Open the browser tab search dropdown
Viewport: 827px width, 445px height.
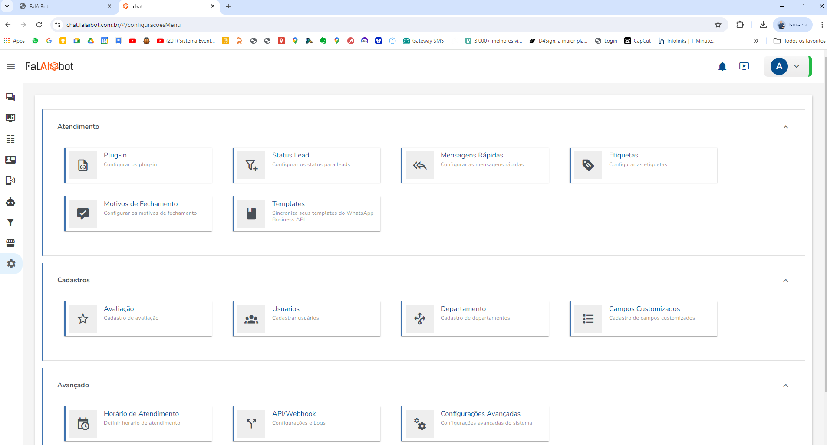point(7,6)
